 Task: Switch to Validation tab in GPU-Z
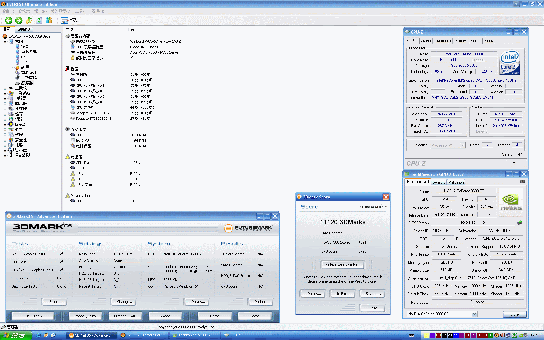pos(456,182)
